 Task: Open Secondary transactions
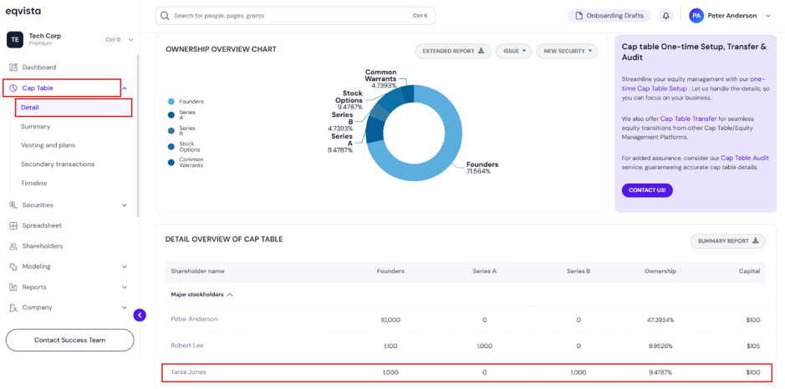pos(58,164)
